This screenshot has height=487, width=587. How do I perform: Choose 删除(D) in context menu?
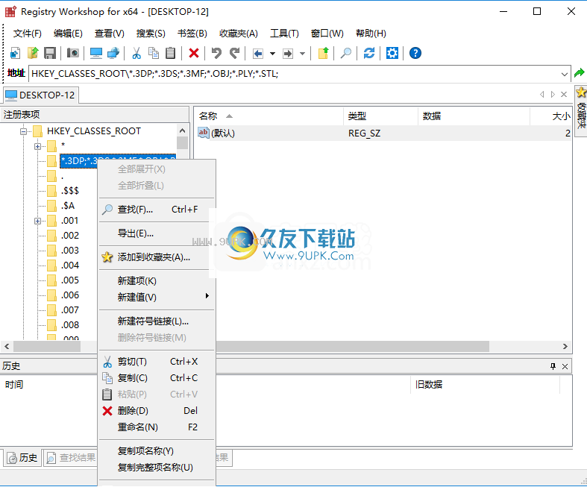157,411
